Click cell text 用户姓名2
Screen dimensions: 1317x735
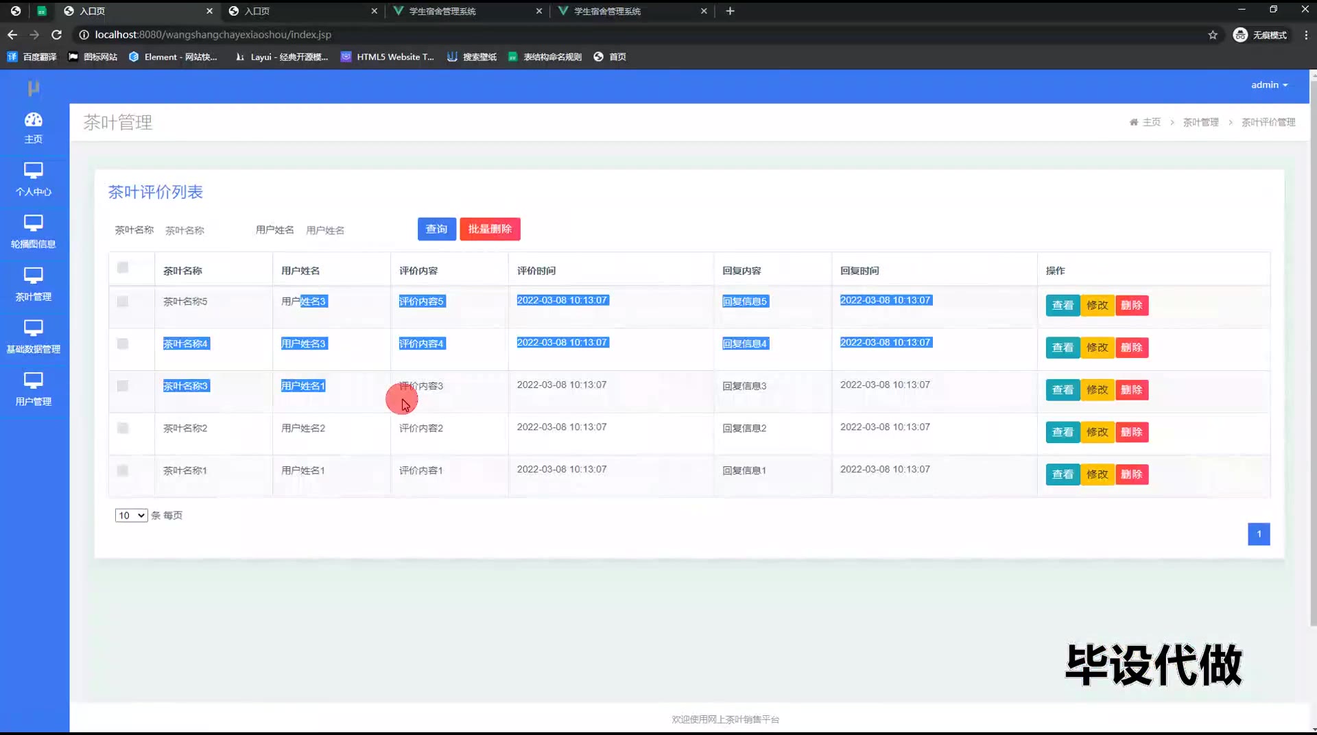pyautogui.click(x=303, y=429)
